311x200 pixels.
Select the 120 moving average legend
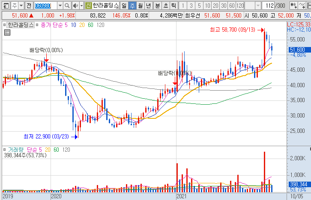point(100,25)
